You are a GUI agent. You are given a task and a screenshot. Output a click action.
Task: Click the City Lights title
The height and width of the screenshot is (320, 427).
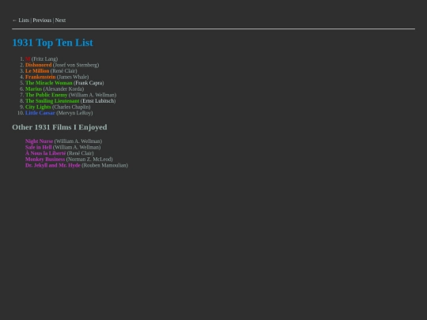pos(38,107)
